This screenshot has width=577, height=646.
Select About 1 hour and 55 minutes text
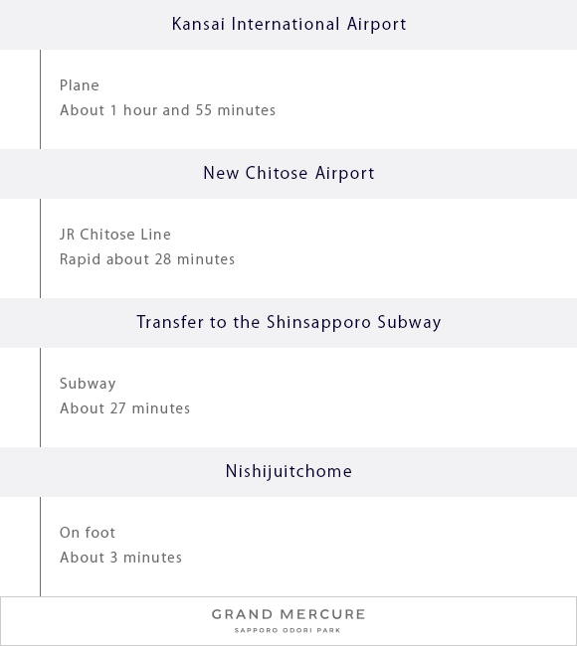point(167,110)
